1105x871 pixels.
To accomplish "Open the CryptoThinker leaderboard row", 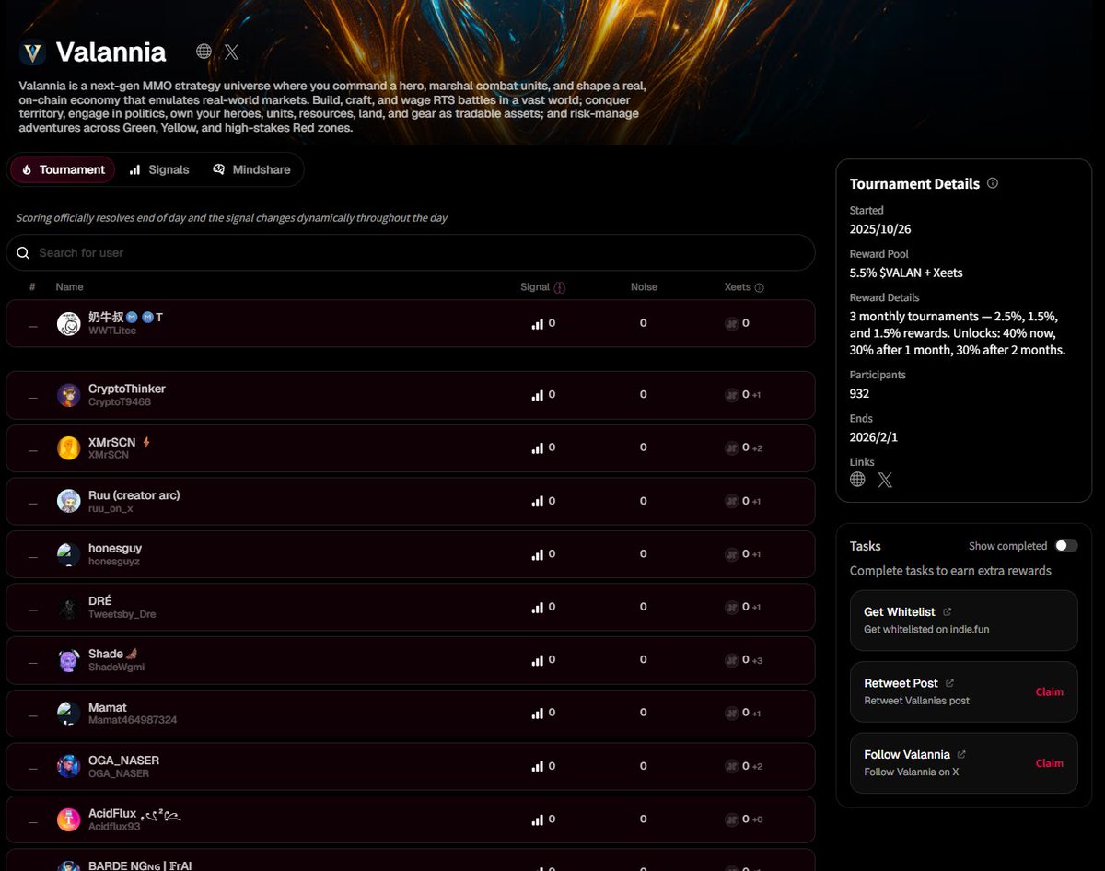I will 410,395.
